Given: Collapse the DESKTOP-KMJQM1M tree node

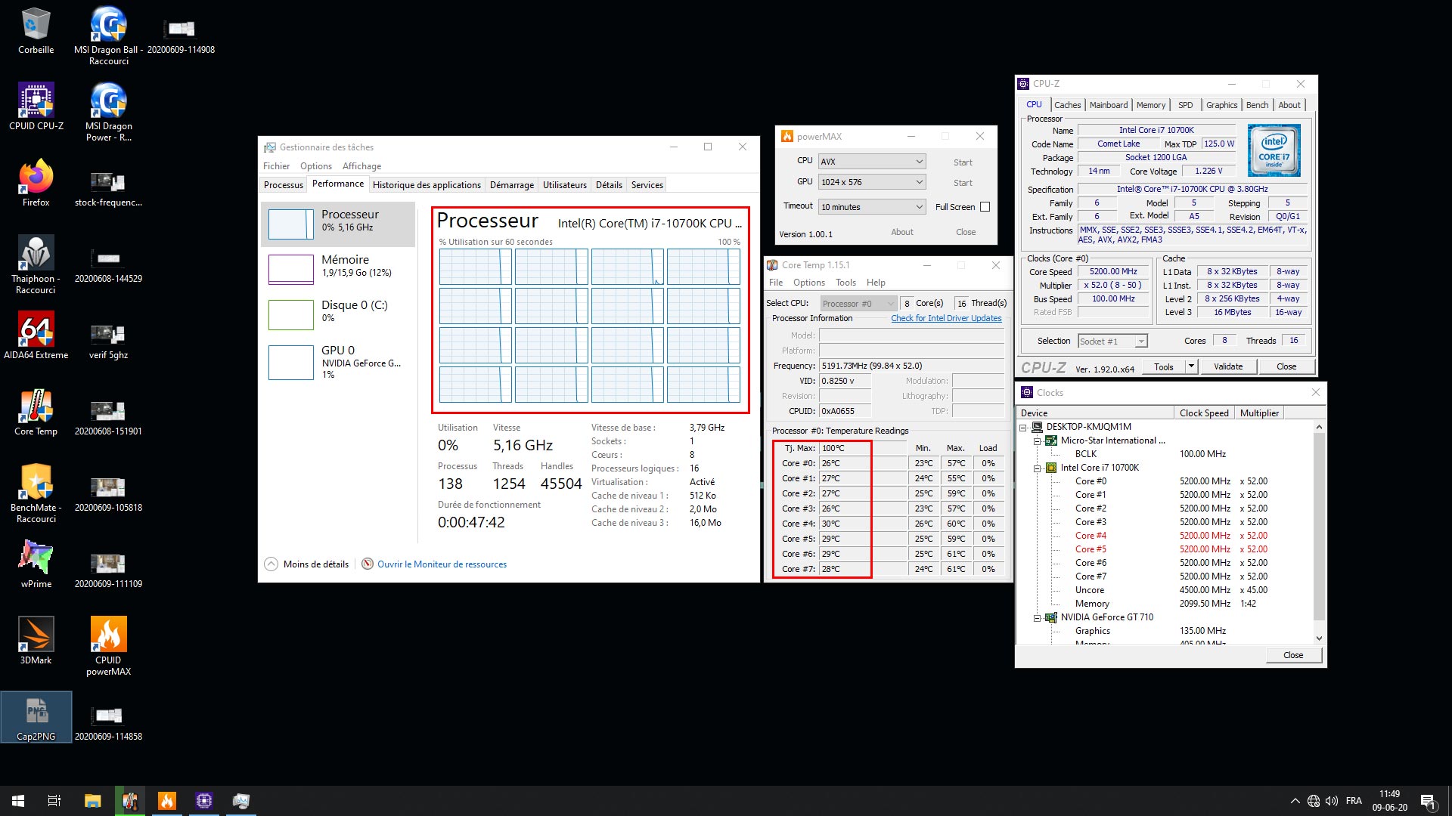Looking at the screenshot, I should tap(1023, 427).
